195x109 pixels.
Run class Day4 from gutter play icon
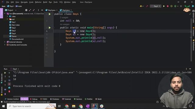click(50, 14)
